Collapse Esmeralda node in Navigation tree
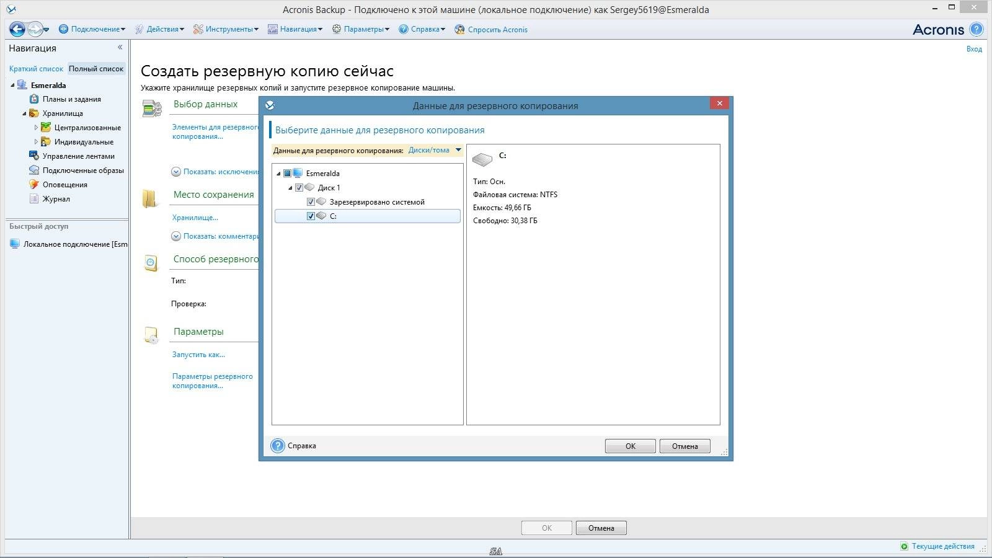 12,86
